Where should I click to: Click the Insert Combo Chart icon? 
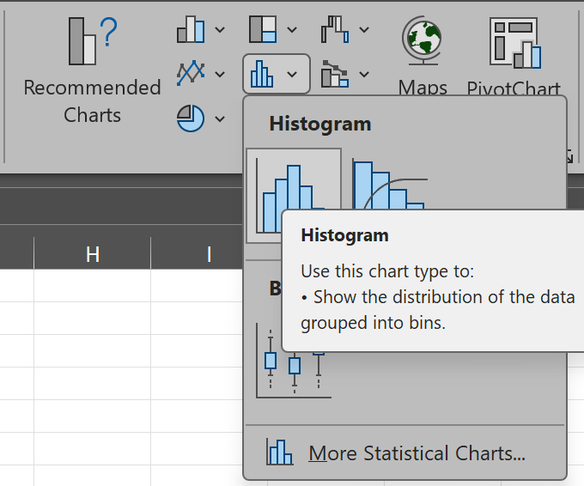coord(335,74)
